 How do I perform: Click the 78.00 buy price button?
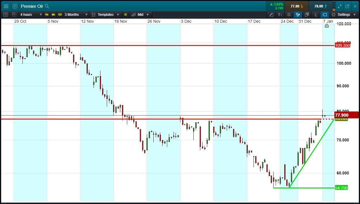320,6
